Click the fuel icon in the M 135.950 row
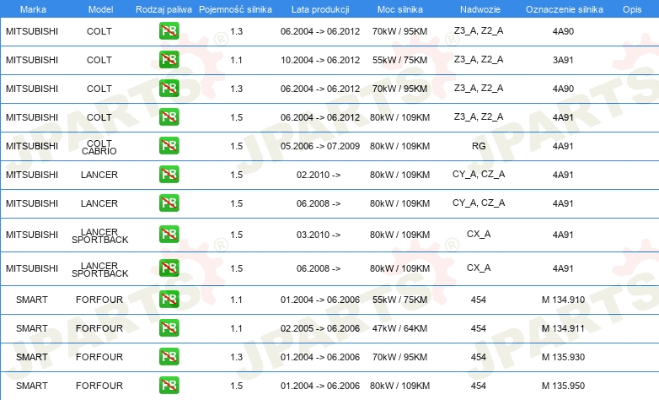The height and width of the screenshot is (400, 659). tap(169, 386)
